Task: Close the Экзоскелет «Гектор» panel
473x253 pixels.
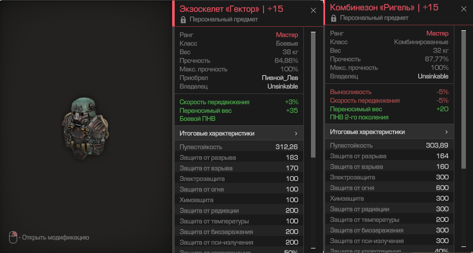Action: [313, 10]
